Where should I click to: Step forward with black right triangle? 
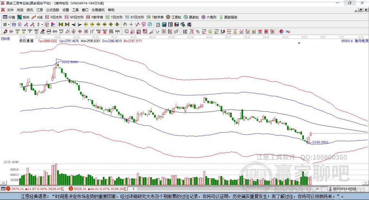pos(80,25)
